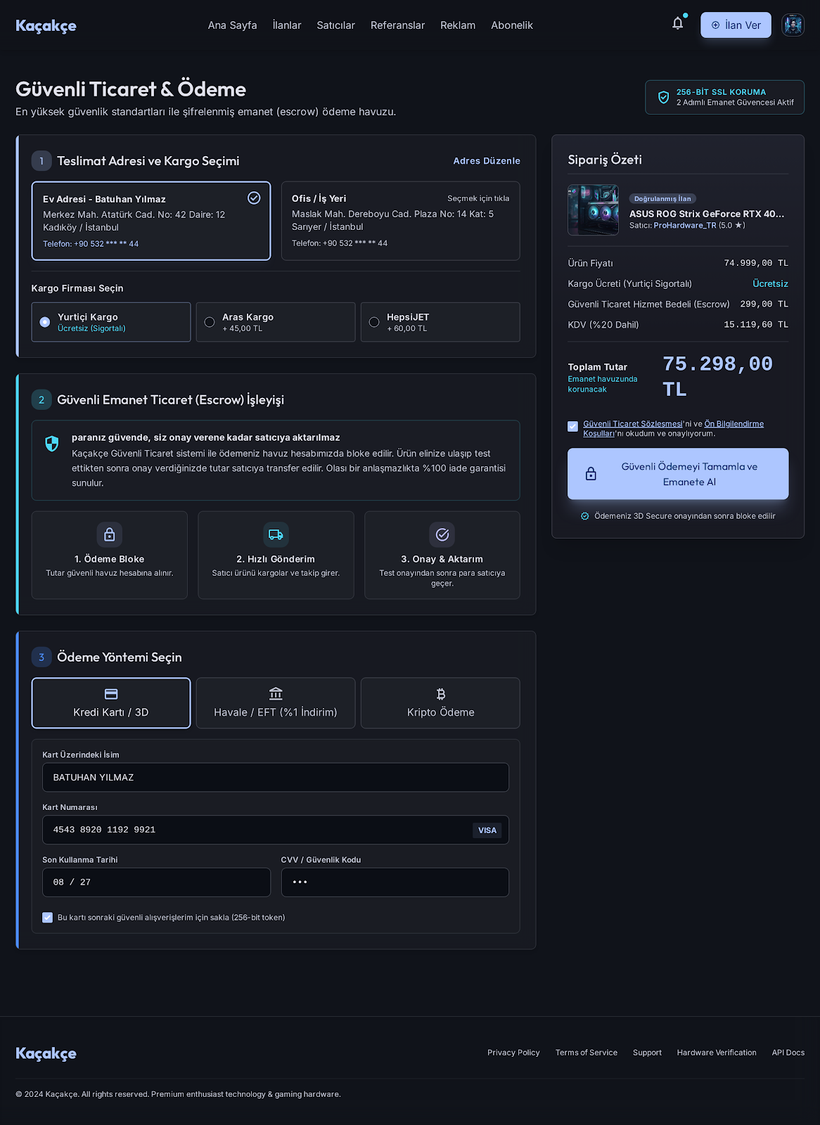Open the Abonelik menu item
The image size is (820, 1125).
(x=512, y=25)
